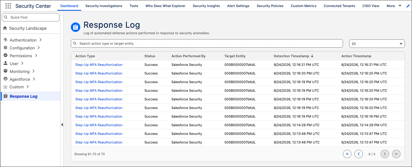Switch to the Dashboard tab
This screenshot has height=167, width=412.
click(69, 6)
